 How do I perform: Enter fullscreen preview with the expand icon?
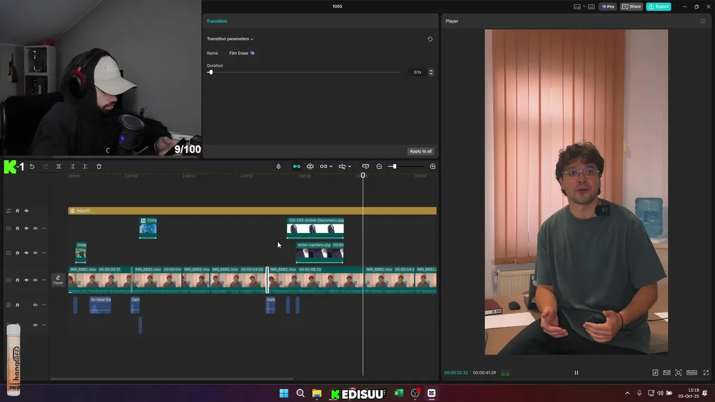click(x=706, y=372)
